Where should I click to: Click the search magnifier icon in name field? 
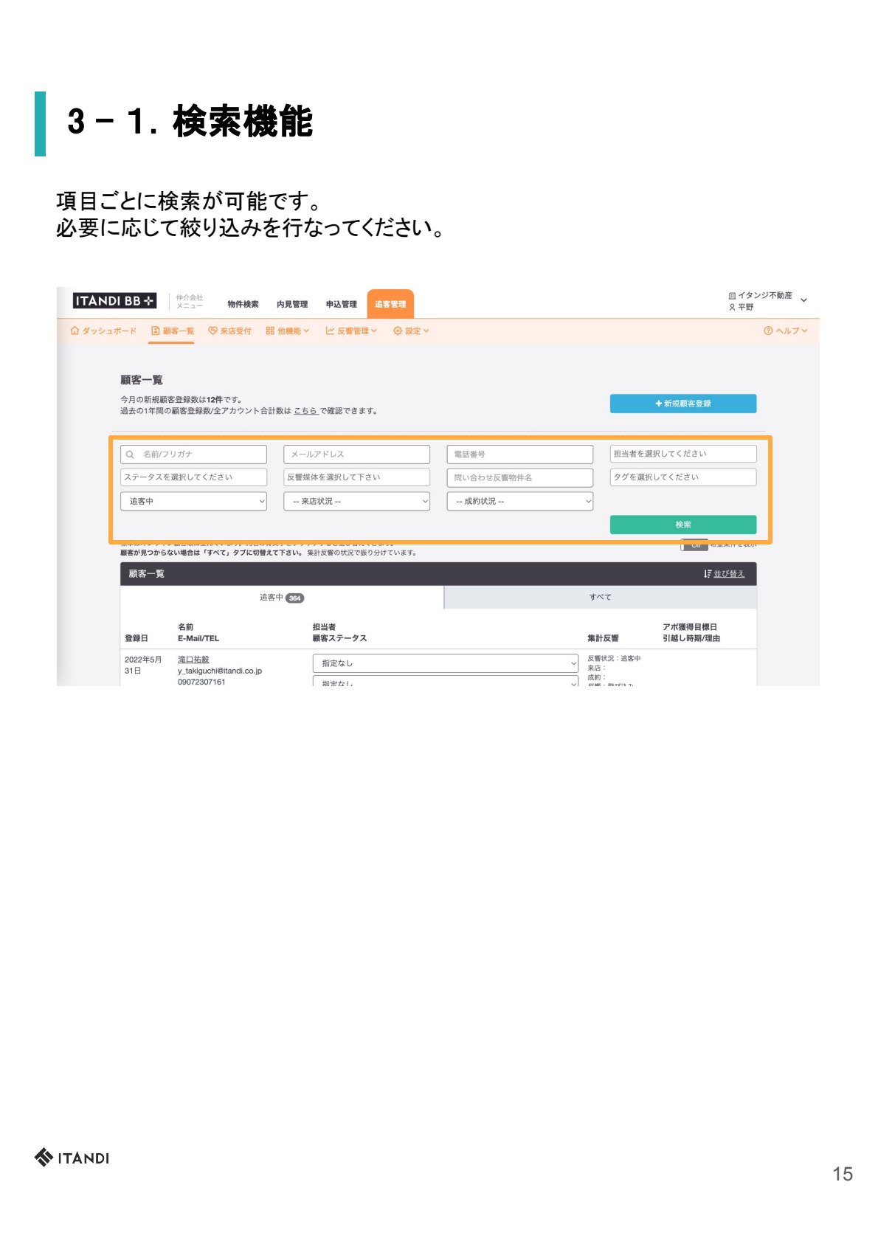coord(130,454)
